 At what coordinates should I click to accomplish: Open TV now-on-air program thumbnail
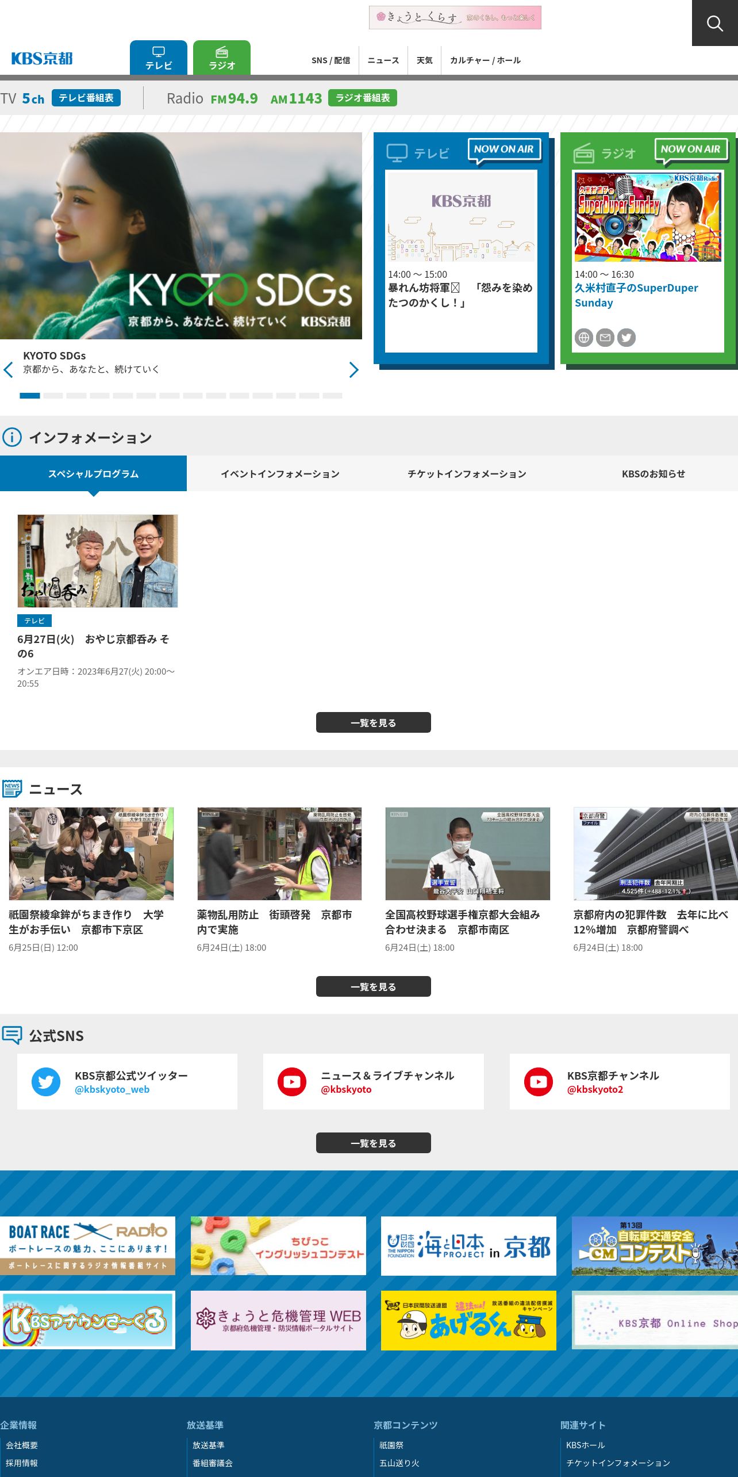click(461, 217)
